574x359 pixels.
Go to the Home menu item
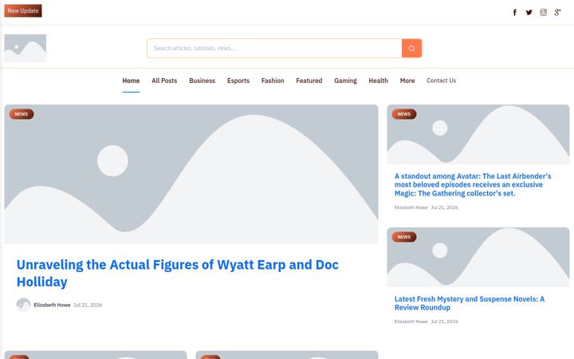(131, 81)
